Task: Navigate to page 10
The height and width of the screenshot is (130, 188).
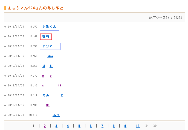Action: 138,126
